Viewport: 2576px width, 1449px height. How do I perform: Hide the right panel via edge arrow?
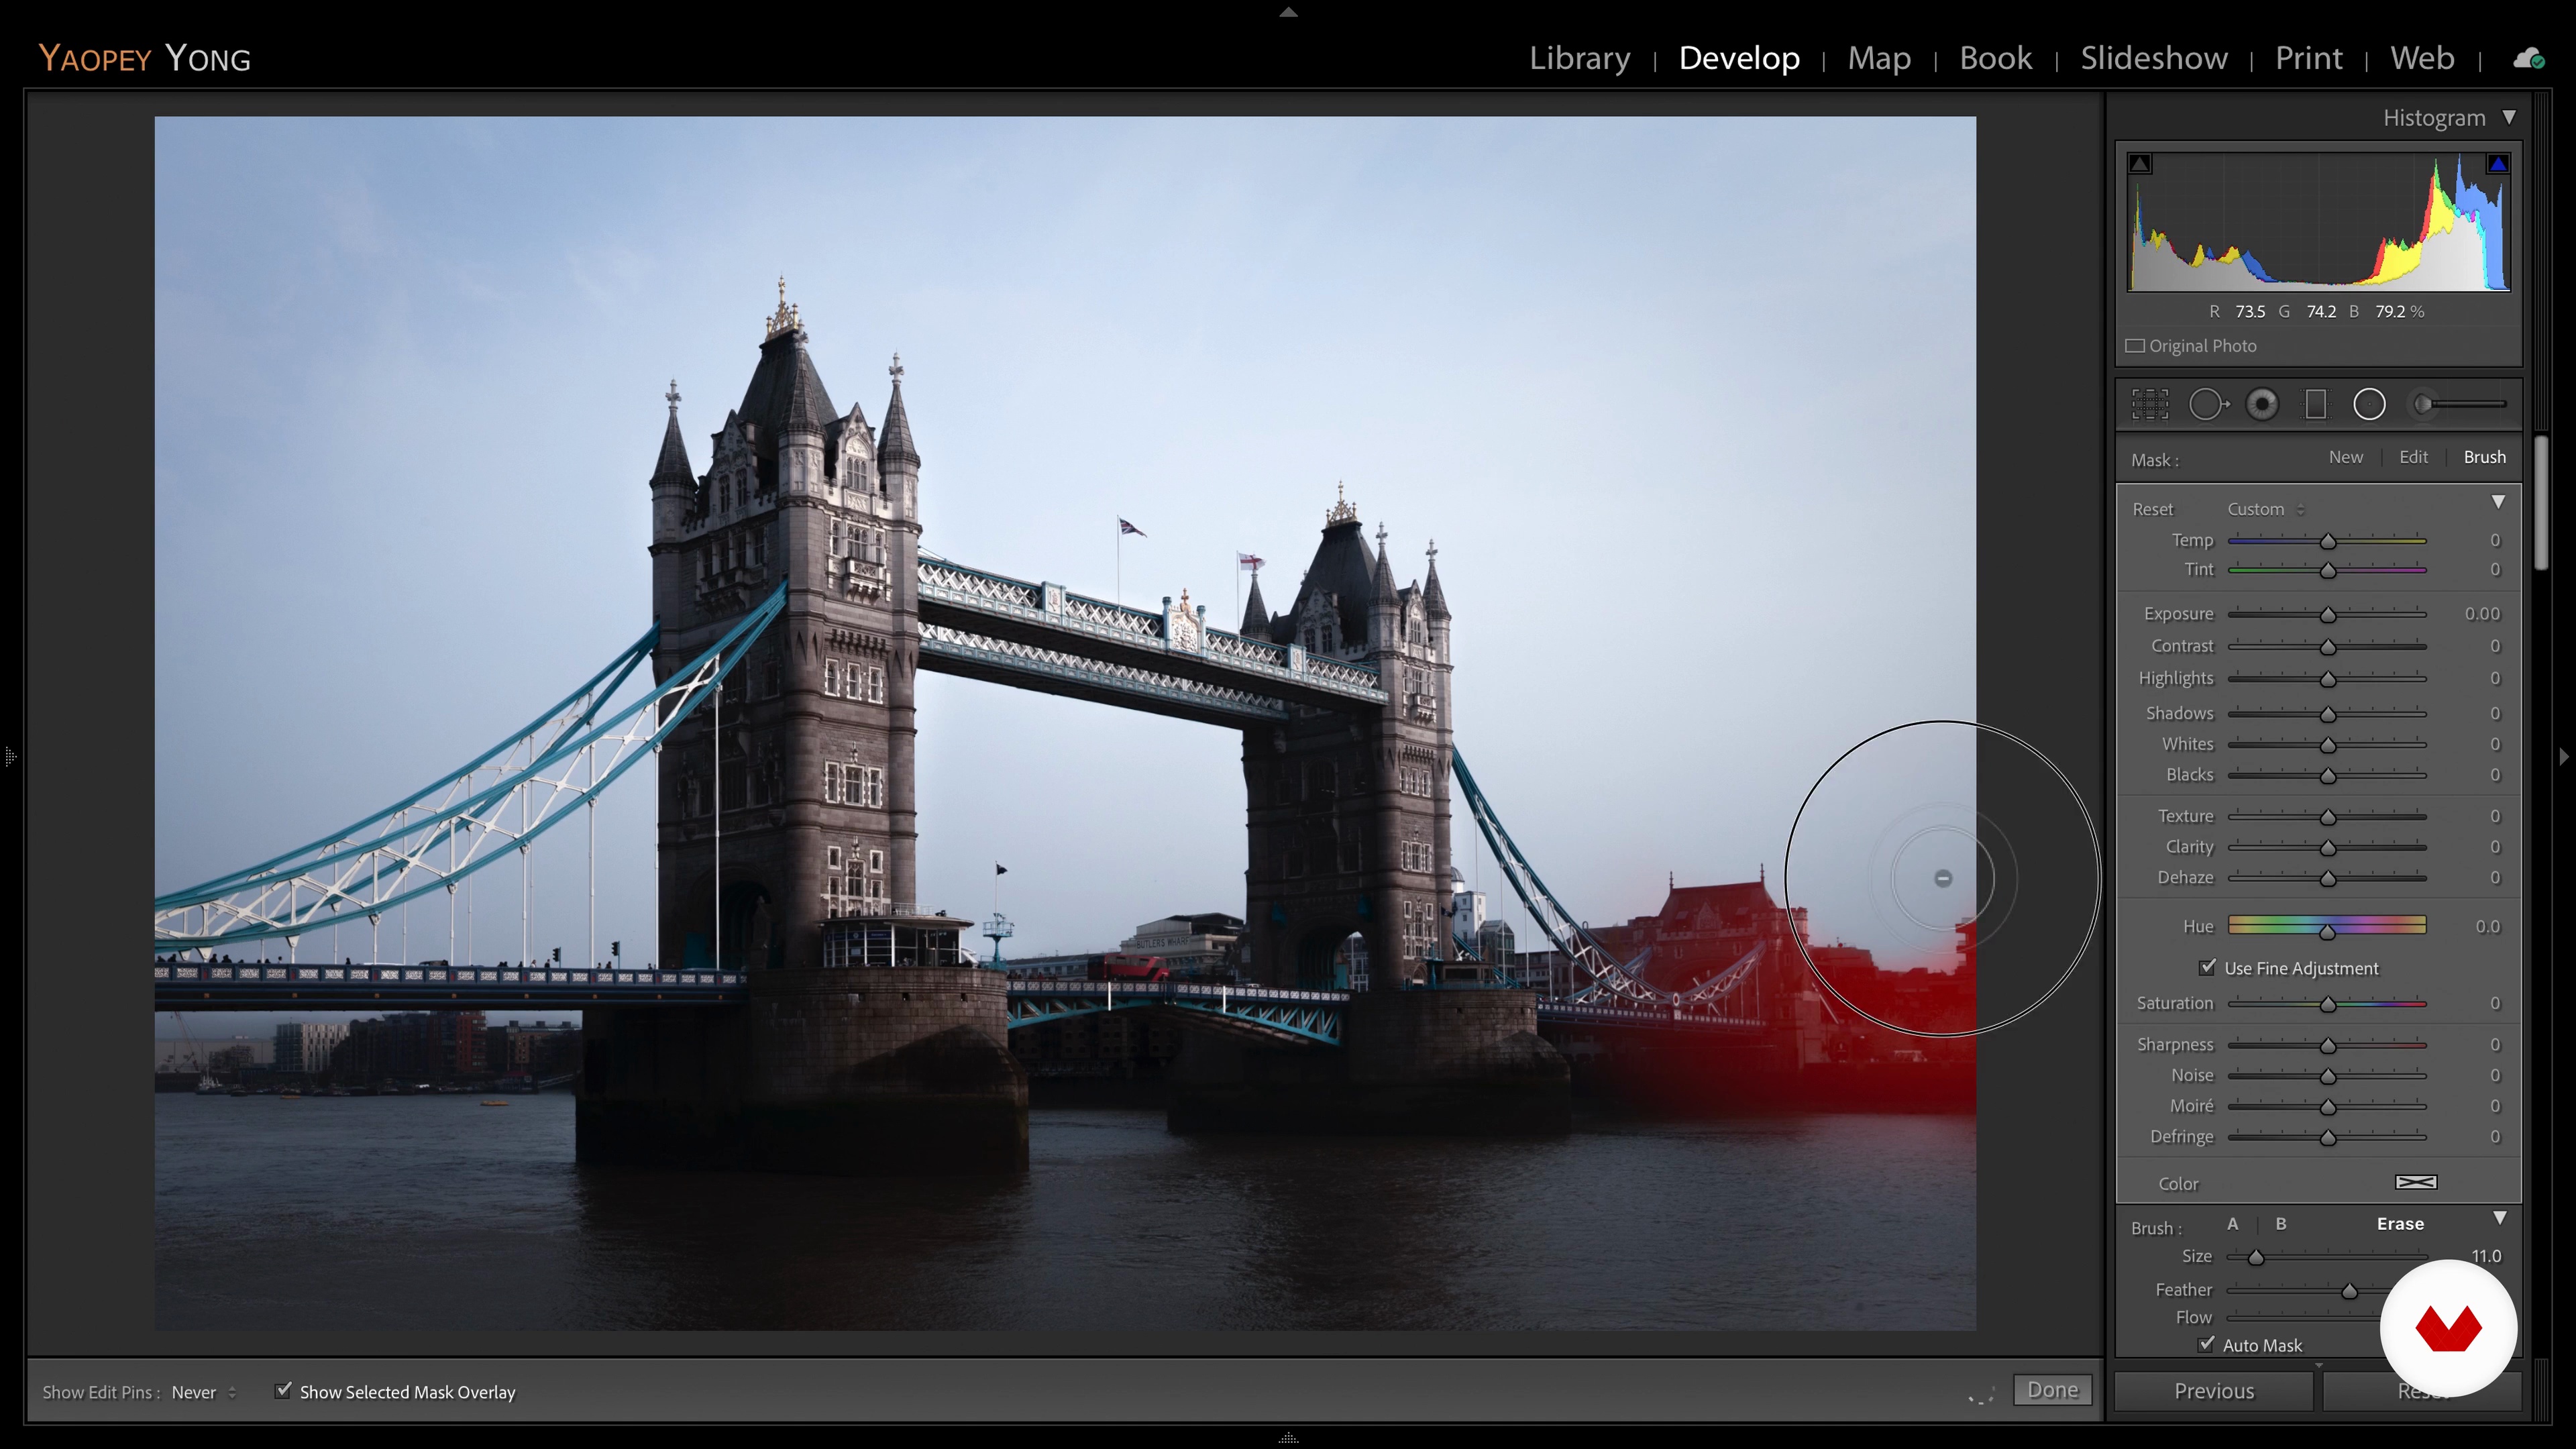pyautogui.click(x=2565, y=756)
